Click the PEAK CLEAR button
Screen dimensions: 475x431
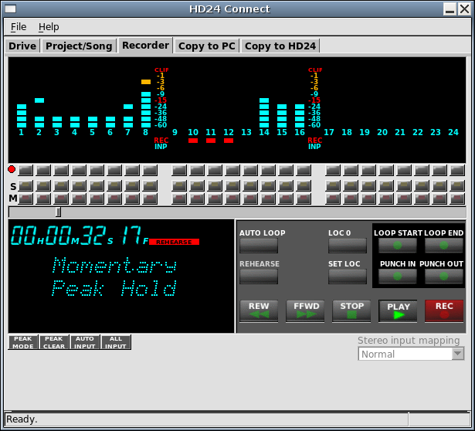(54, 342)
